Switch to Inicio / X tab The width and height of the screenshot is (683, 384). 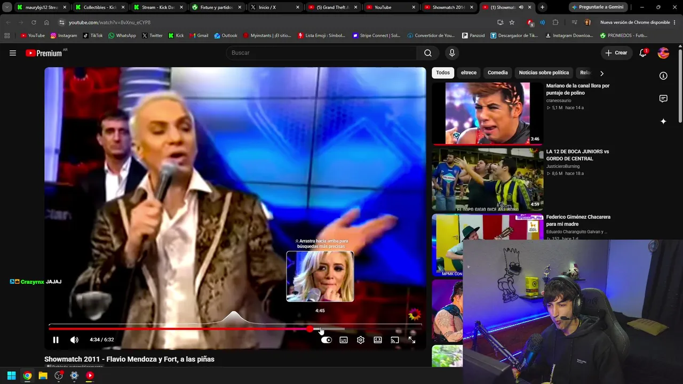point(275,7)
